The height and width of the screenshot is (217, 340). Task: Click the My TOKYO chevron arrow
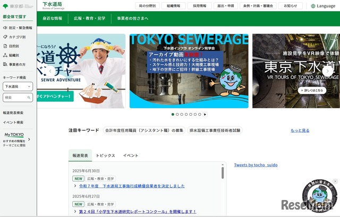point(29,139)
